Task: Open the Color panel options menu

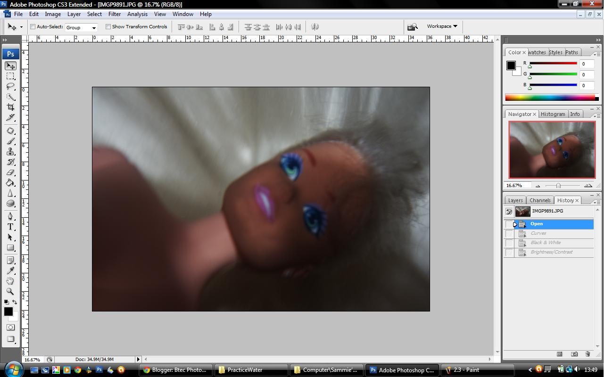Action: tap(597, 54)
